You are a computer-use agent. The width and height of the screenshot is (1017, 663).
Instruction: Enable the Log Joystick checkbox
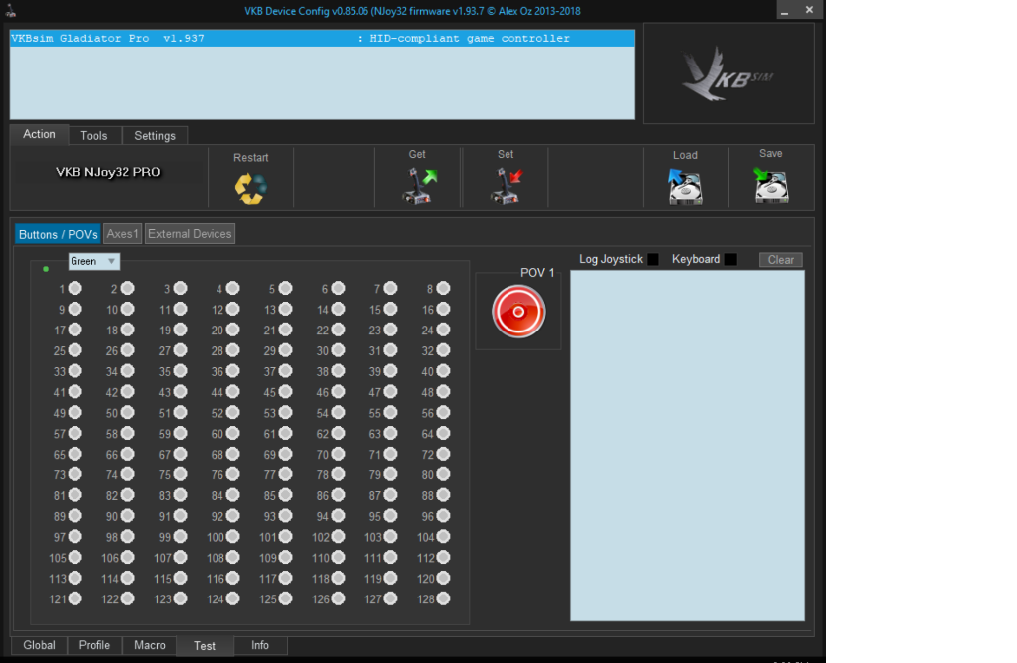coord(653,260)
